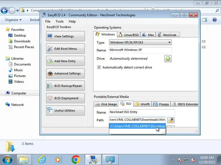
Task: Switch to the Windows OS tab
Action: (x=105, y=34)
